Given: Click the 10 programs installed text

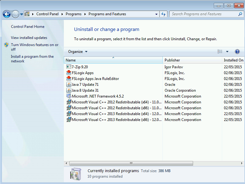Looking at the screenshot, I should coord(105,177).
